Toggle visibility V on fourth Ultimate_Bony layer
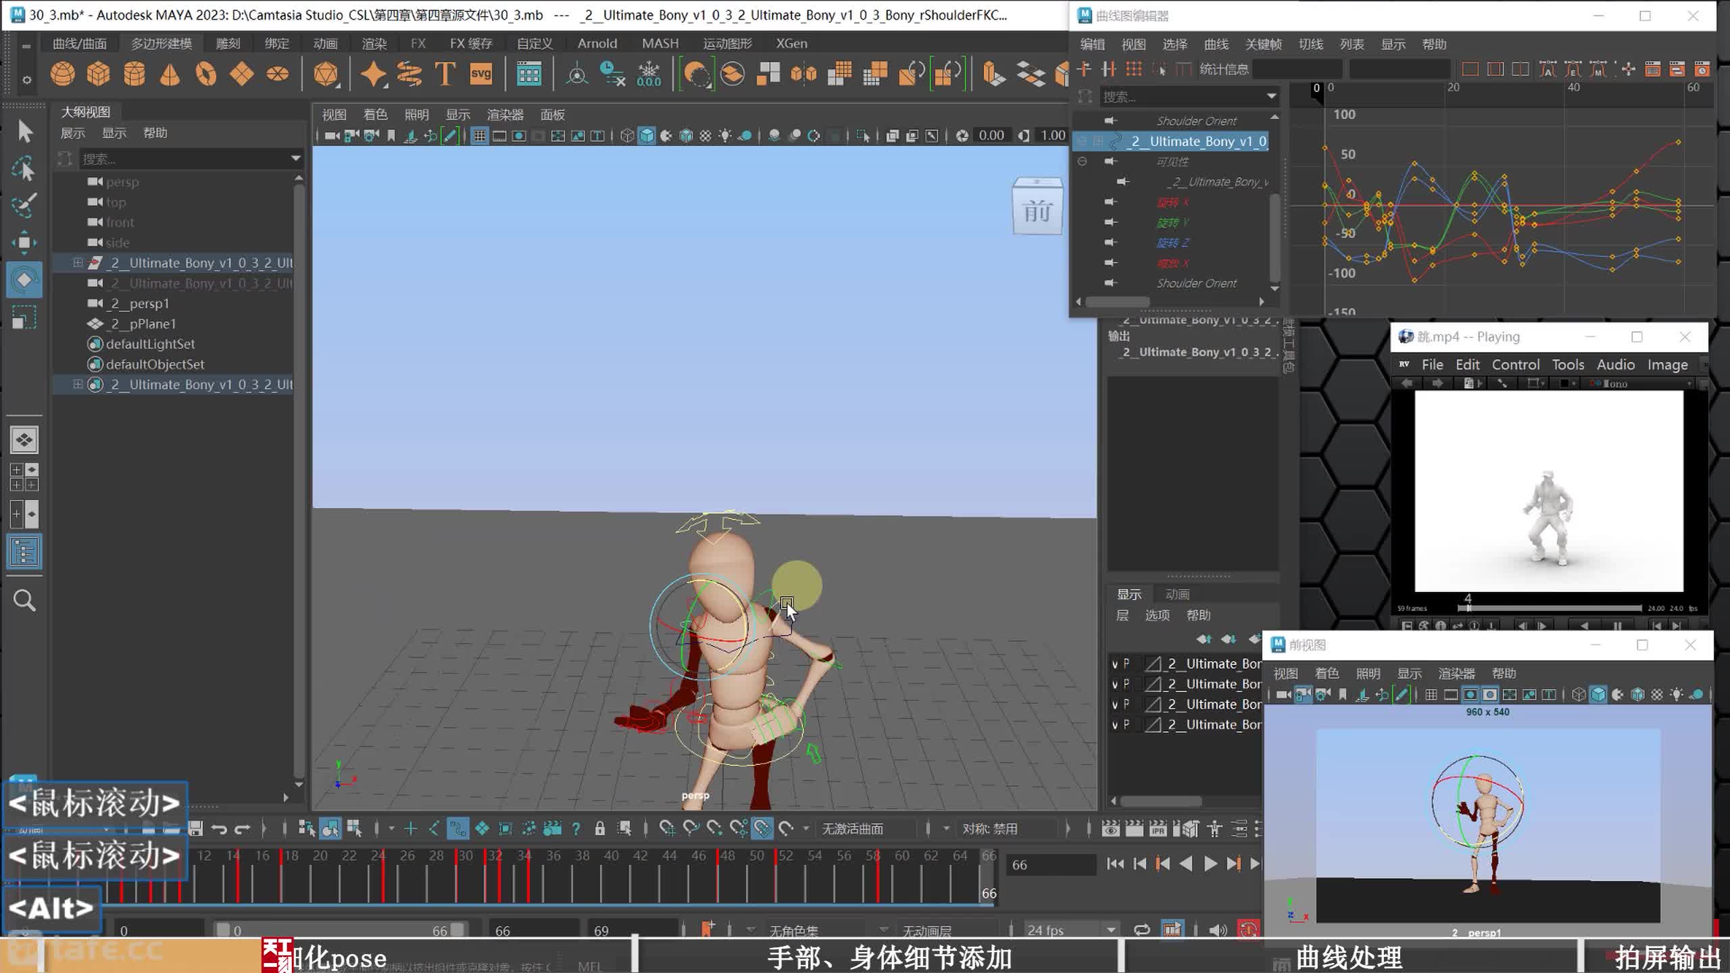This screenshot has height=973, width=1730. (x=1115, y=724)
